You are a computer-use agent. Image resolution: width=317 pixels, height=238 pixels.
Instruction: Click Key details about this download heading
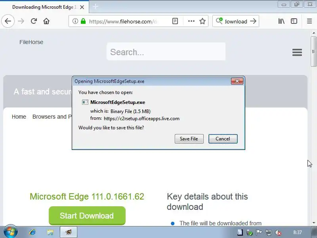pyautogui.click(x=207, y=202)
